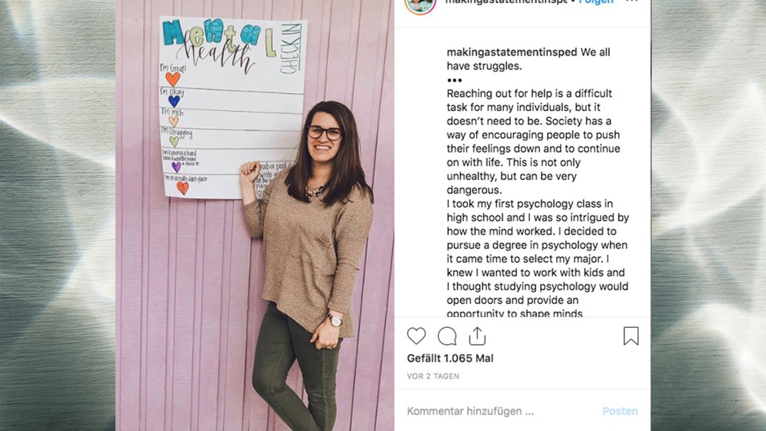Viewport: 766px width, 431px height.
Task: Like the post with the heart icon
Action: pyautogui.click(x=416, y=336)
